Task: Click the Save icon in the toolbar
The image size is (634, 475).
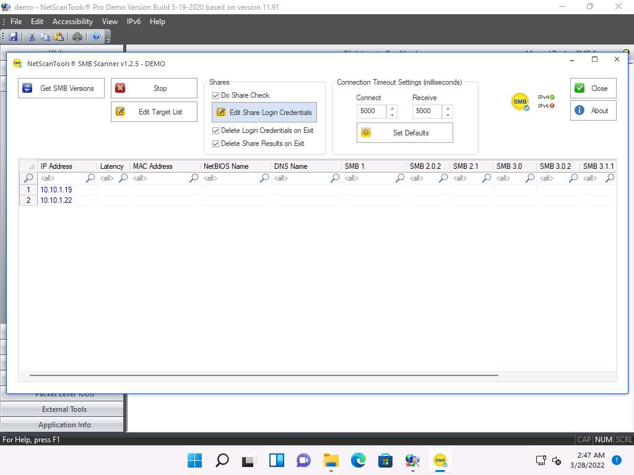Action: pyautogui.click(x=13, y=37)
